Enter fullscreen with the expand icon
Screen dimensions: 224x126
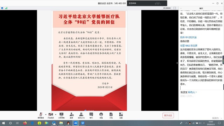pos(175,8)
